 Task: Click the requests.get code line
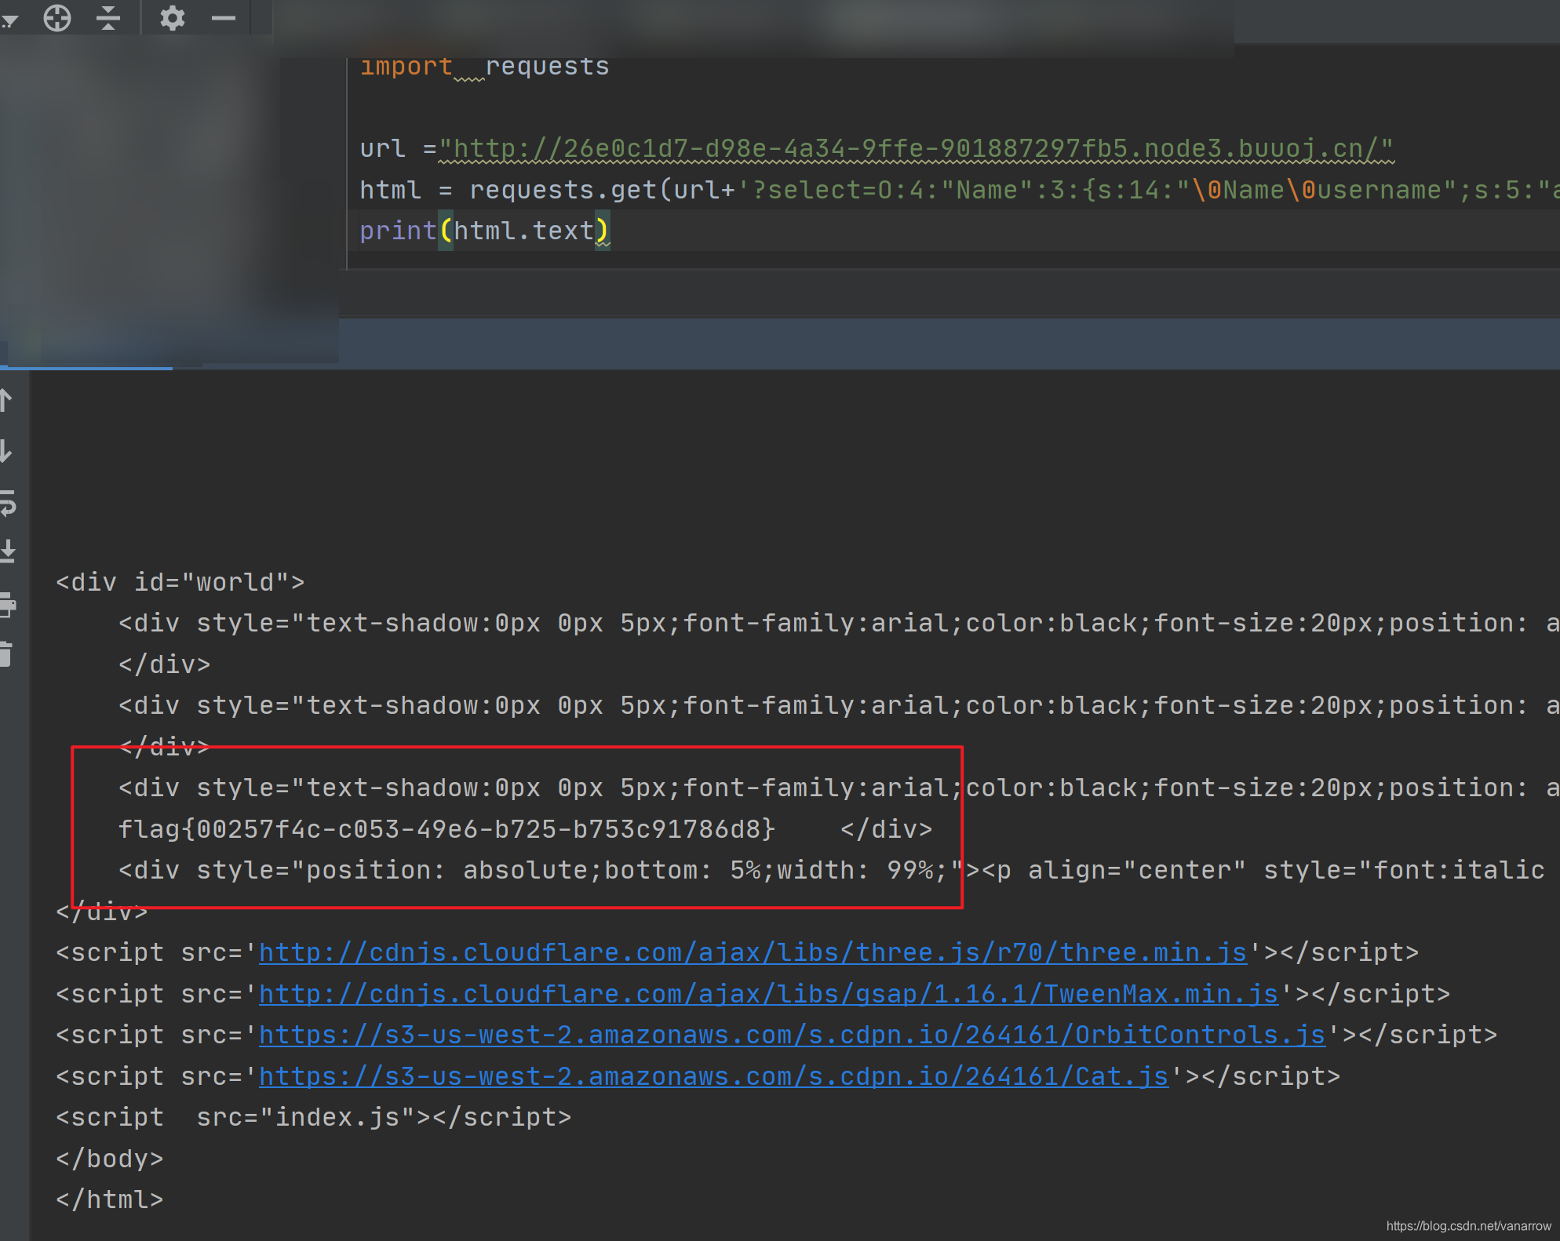959,190
